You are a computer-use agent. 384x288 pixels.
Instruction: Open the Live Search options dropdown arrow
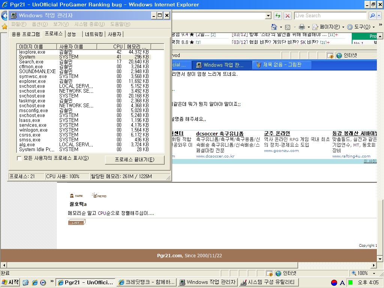coord(379,16)
